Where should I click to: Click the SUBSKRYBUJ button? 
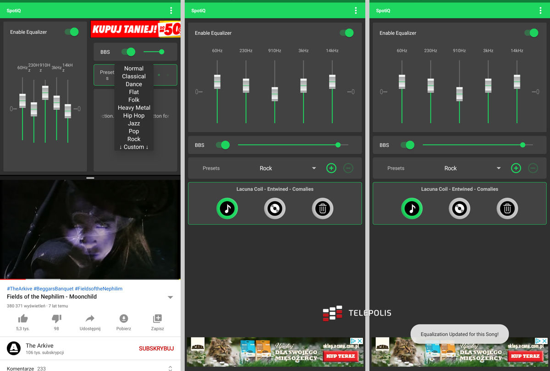coord(156,349)
